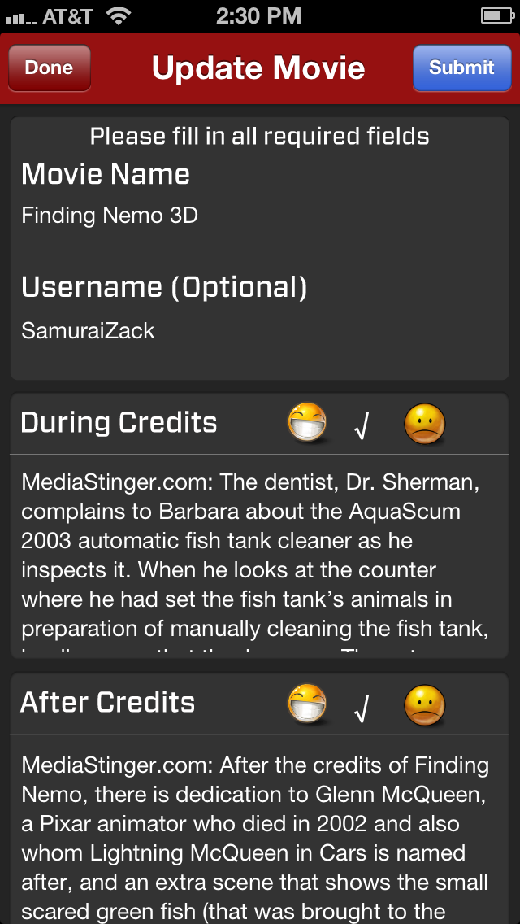Tap the After Credits section header

click(108, 703)
